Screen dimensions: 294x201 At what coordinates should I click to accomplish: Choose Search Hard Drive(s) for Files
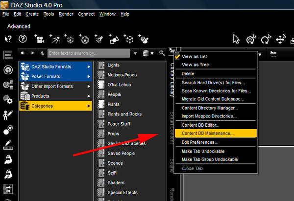pos(216,83)
